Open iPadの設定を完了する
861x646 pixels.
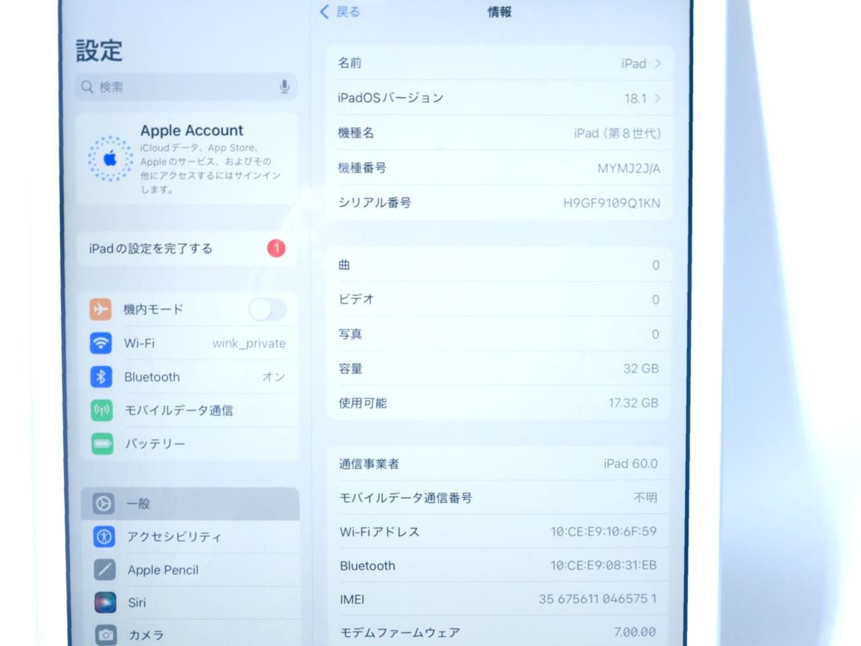188,248
